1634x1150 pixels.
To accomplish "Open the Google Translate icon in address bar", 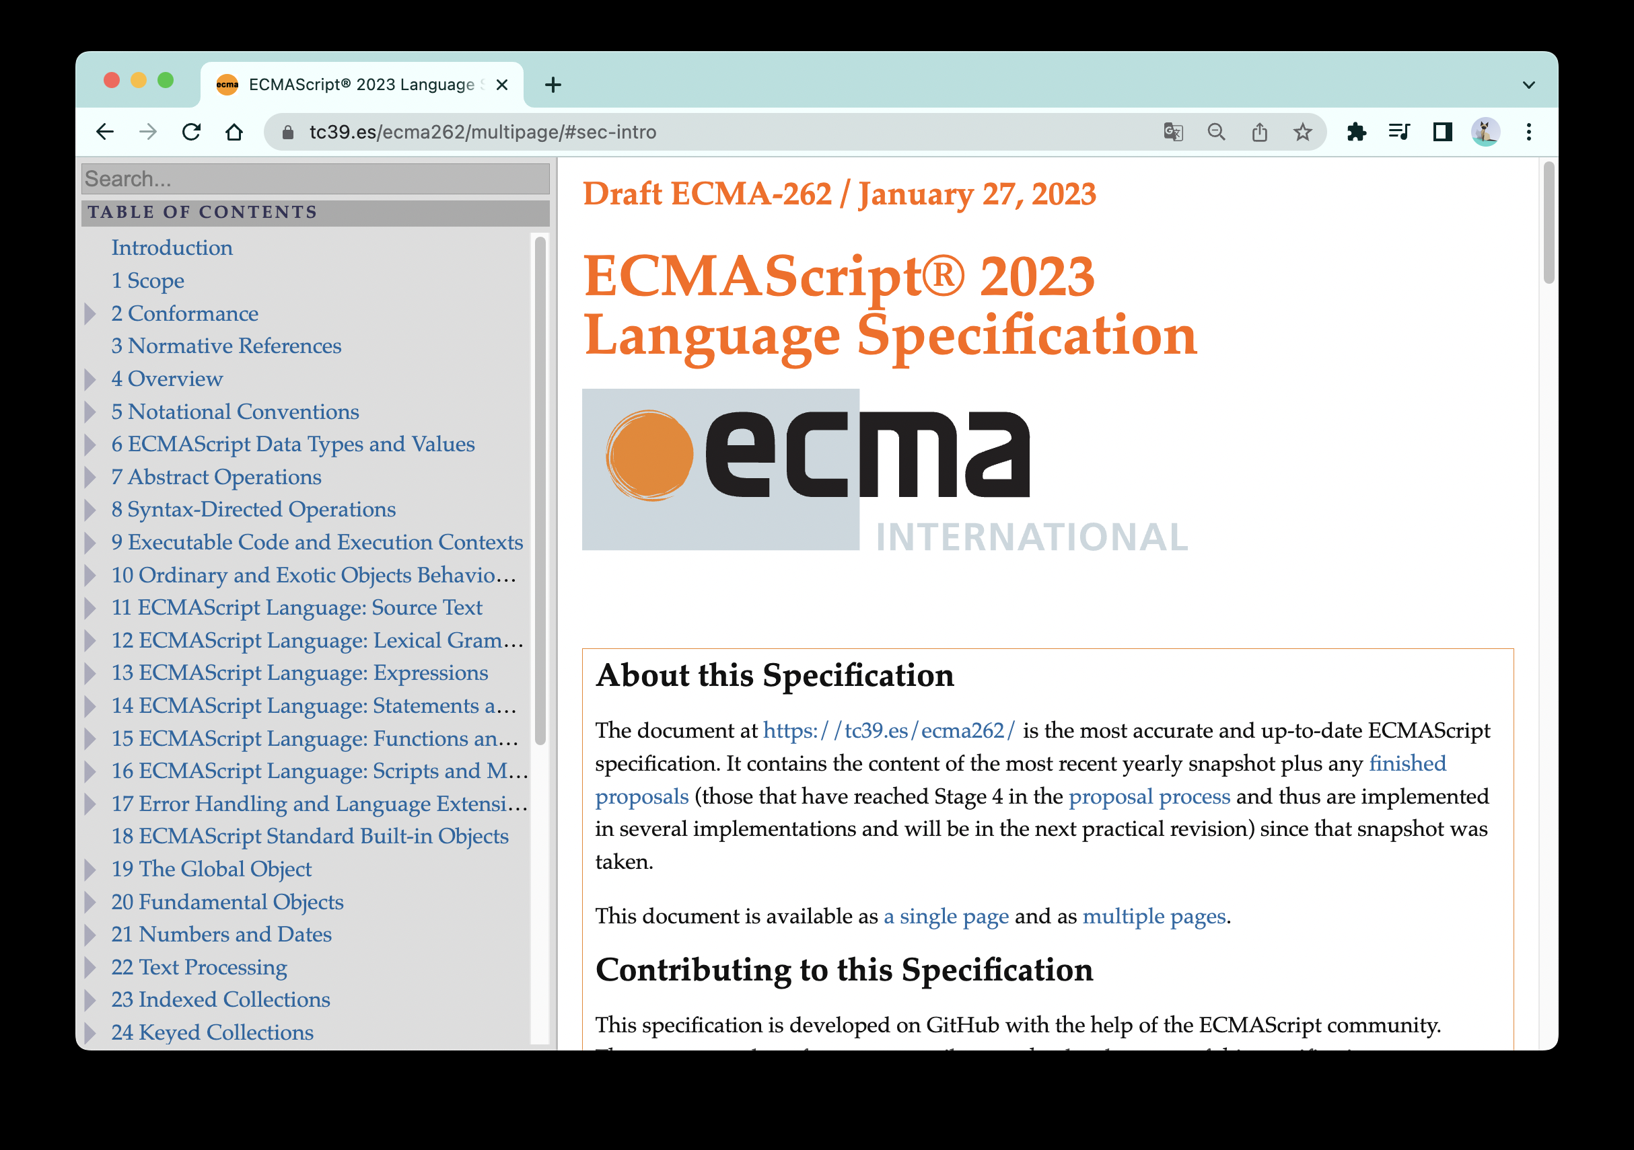I will point(1173,132).
